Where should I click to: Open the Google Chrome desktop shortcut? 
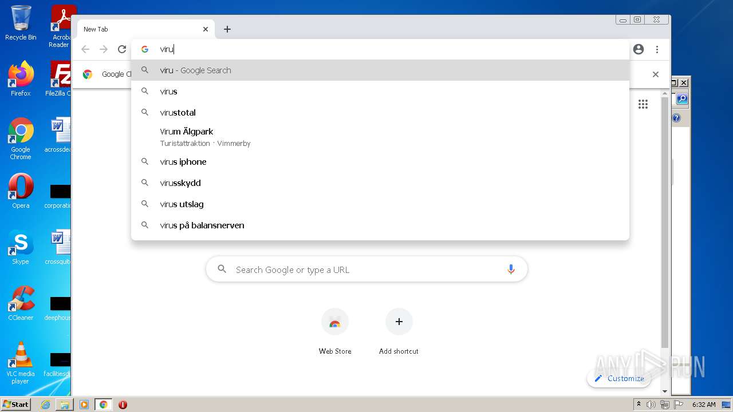(x=21, y=138)
